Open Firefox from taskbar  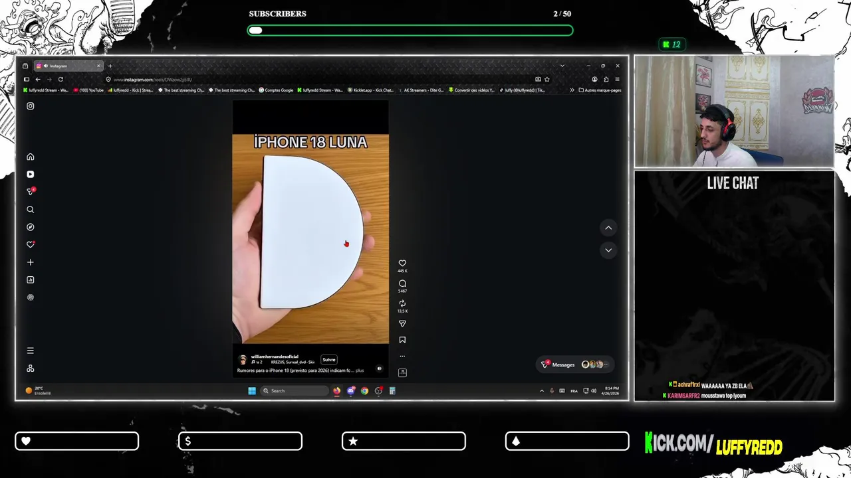click(x=336, y=390)
